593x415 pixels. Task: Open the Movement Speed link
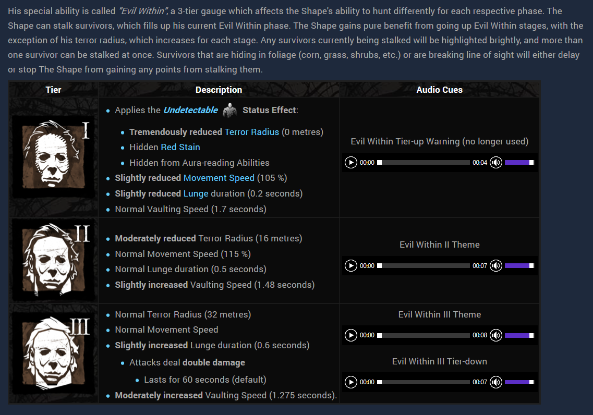(x=219, y=178)
